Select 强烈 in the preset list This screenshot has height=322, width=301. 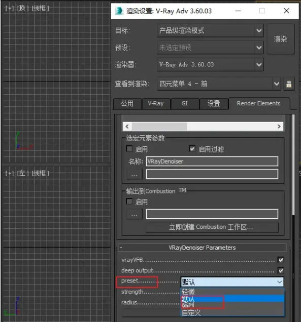click(232, 305)
